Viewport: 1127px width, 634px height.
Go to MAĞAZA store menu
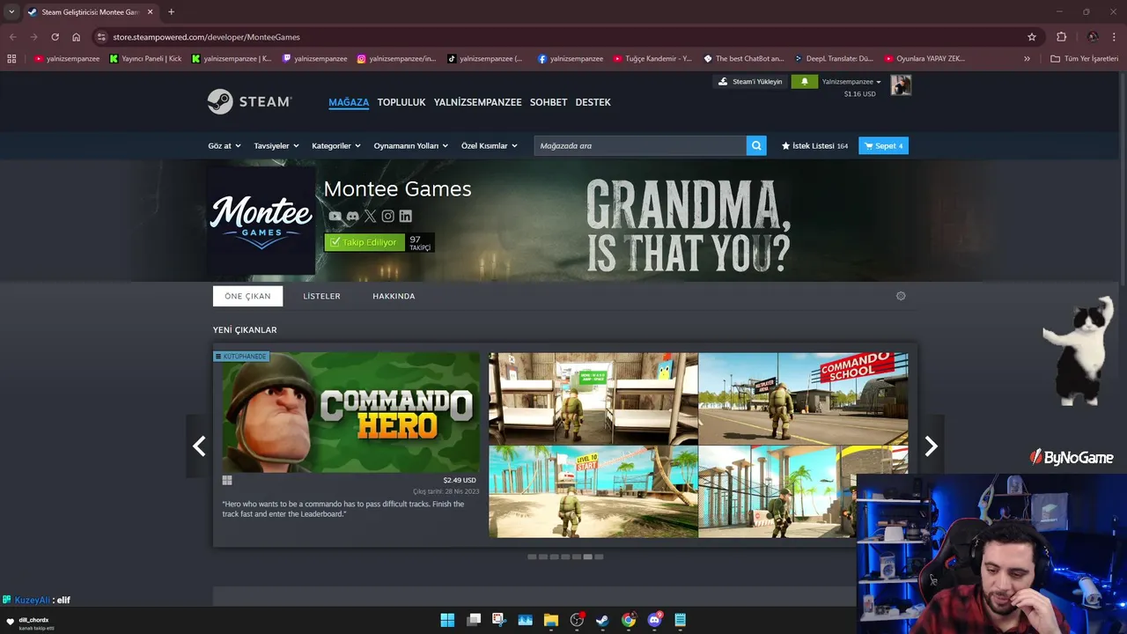click(349, 102)
